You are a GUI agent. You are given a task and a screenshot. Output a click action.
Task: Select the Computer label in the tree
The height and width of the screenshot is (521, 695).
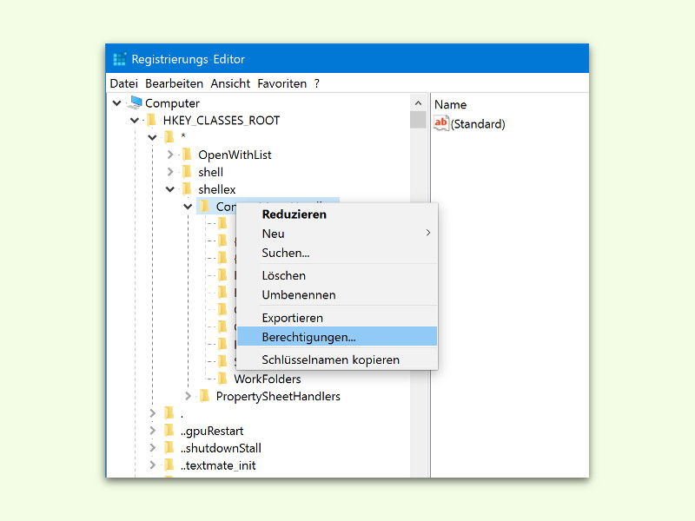point(172,103)
